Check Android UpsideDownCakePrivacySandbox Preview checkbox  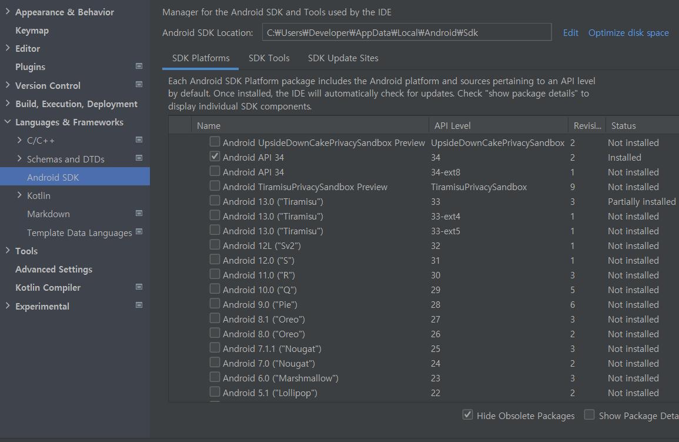pos(215,142)
